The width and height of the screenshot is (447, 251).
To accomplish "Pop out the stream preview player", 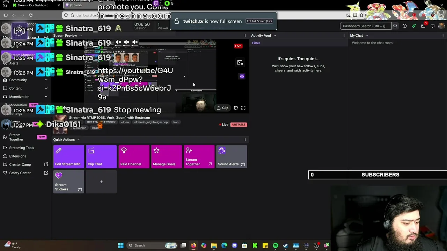I will pyautogui.click(x=240, y=63).
